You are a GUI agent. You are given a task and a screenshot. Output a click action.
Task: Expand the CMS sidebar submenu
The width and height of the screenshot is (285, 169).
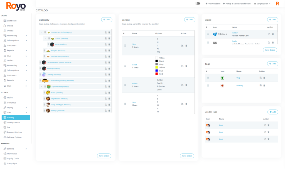[x=26, y=112]
